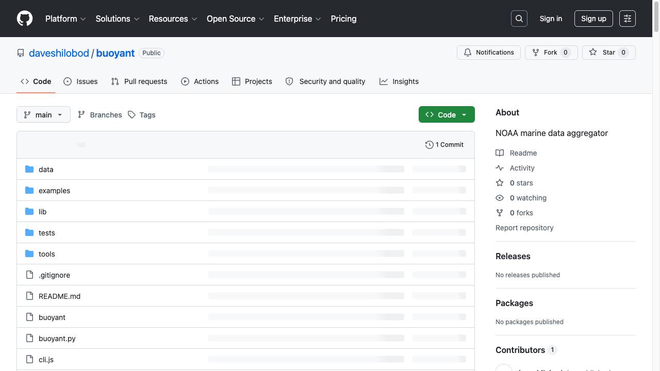Click the star icon next to 0 stars
Screen dimensions: 660x371
tap(500, 183)
